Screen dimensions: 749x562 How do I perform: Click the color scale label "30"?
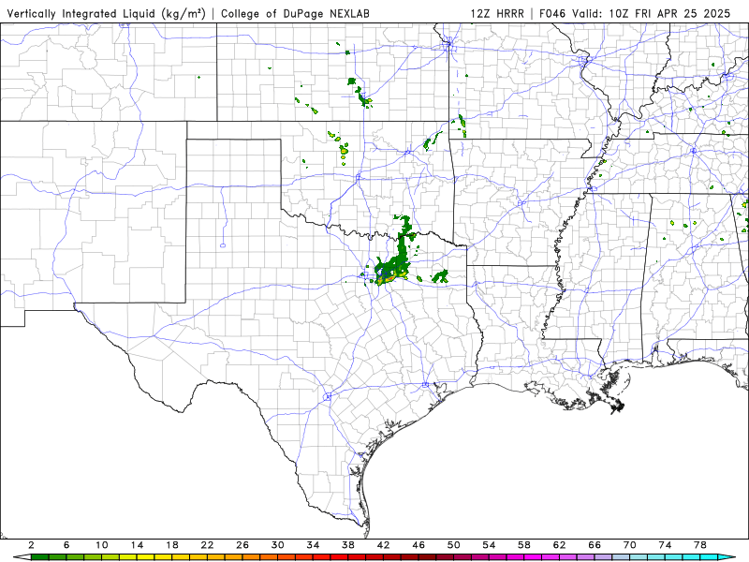click(x=277, y=545)
